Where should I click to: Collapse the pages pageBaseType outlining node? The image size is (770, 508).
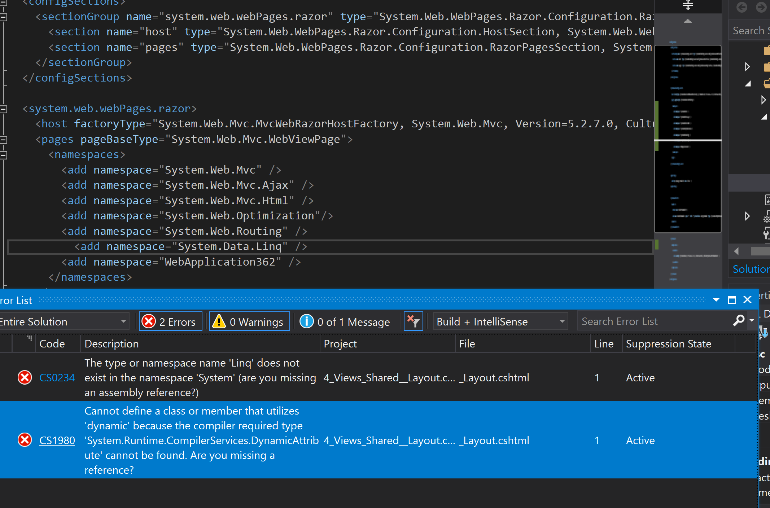point(4,140)
